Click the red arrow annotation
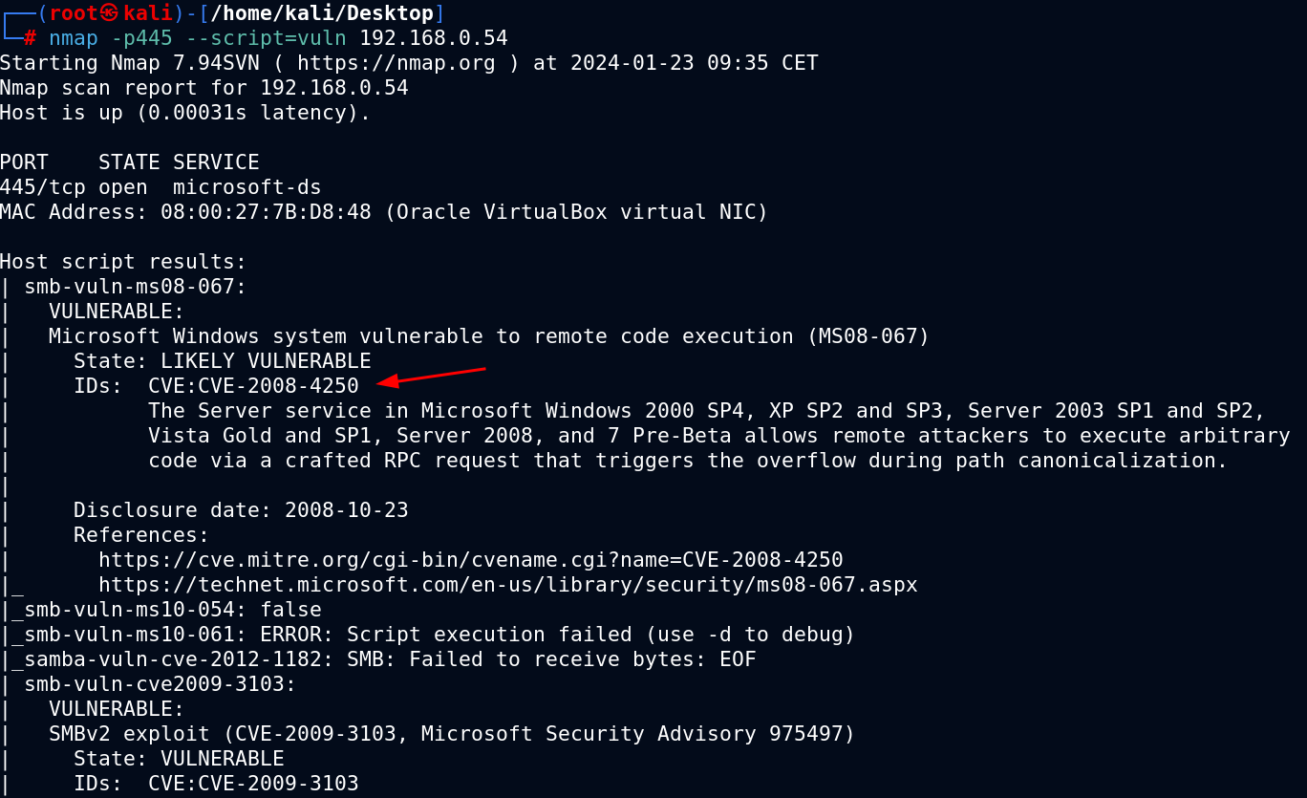This screenshot has width=1307, height=798. 432,376
